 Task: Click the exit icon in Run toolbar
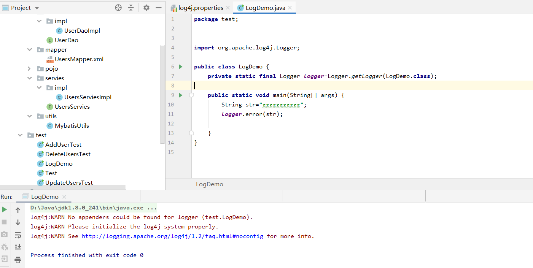[x=5, y=260]
